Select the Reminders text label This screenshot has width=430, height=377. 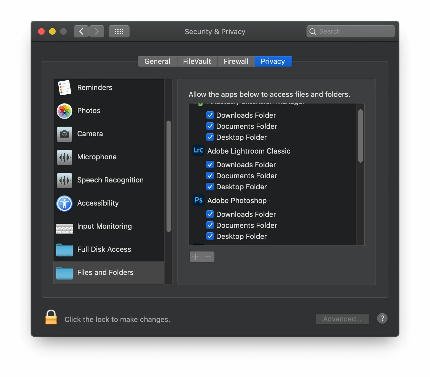tap(95, 88)
